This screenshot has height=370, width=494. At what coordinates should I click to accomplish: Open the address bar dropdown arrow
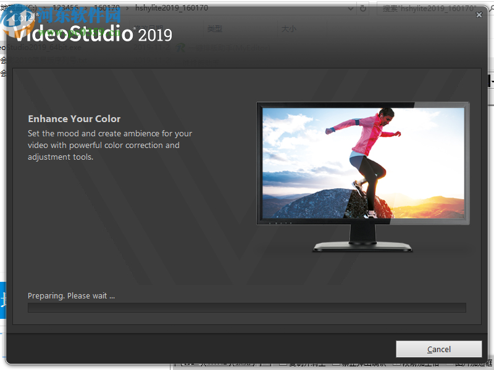point(351,9)
